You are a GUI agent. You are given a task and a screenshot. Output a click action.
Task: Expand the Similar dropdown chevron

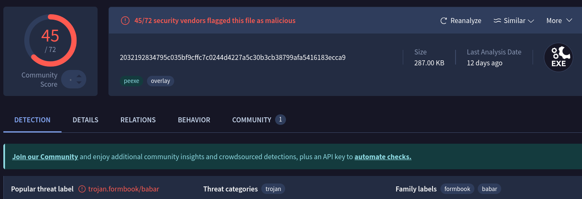pyautogui.click(x=531, y=21)
